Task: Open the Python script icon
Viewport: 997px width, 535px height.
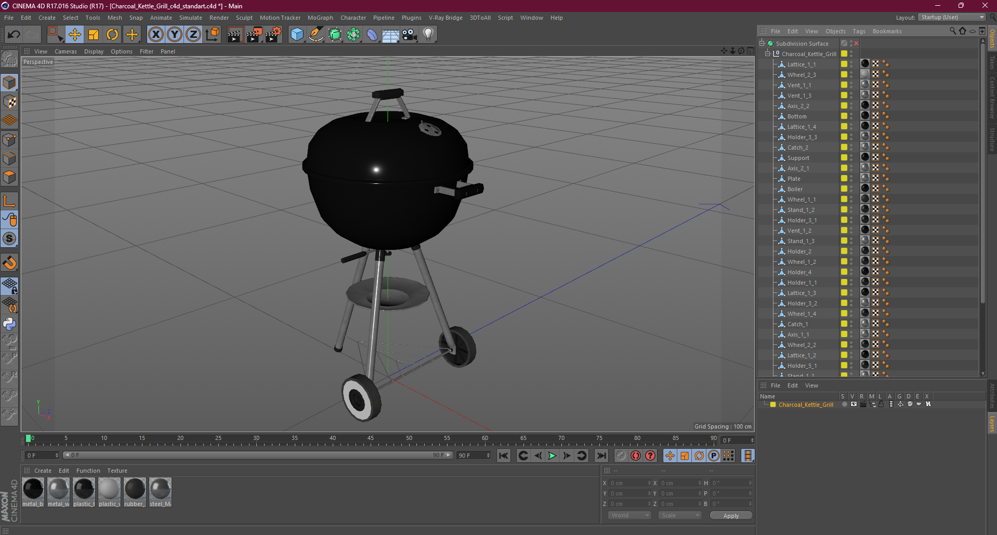Action: (9, 324)
